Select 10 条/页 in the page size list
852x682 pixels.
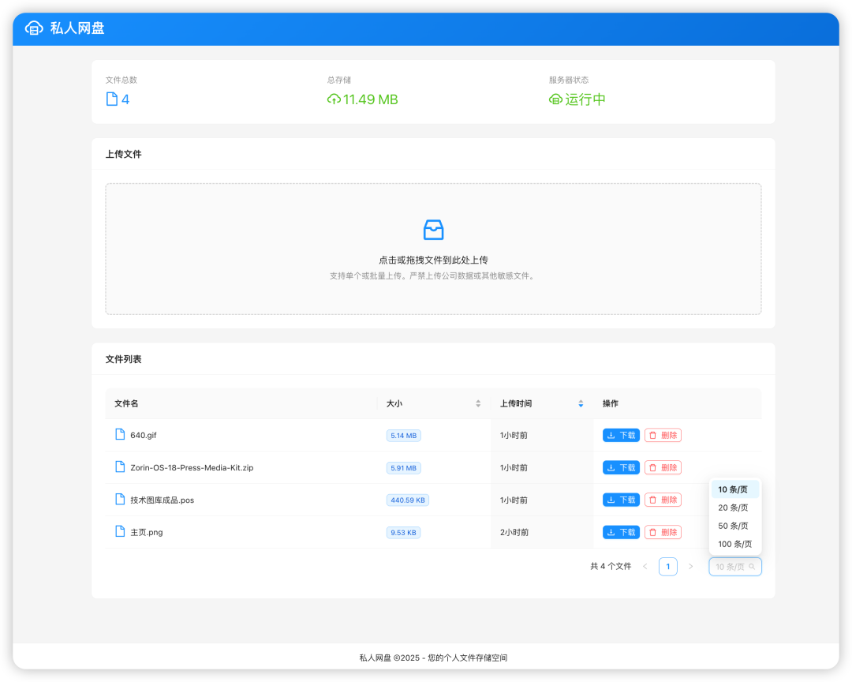(x=735, y=489)
